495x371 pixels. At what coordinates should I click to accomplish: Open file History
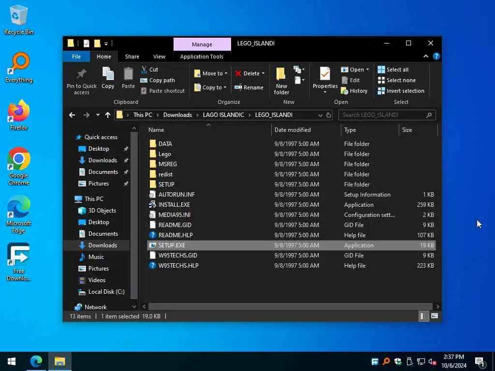(x=354, y=91)
